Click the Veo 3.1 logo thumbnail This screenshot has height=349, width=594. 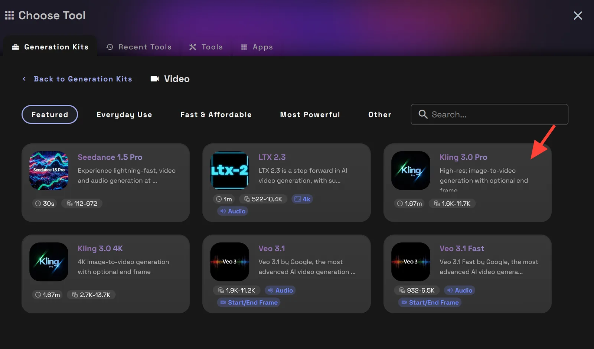230,262
